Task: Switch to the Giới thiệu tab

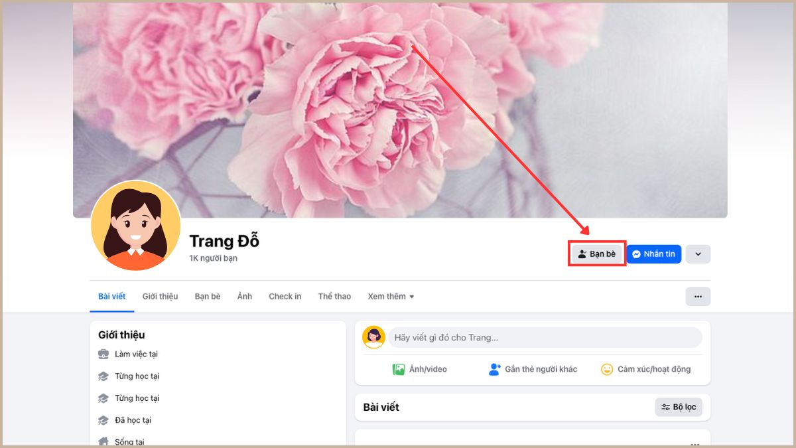Action: click(160, 297)
